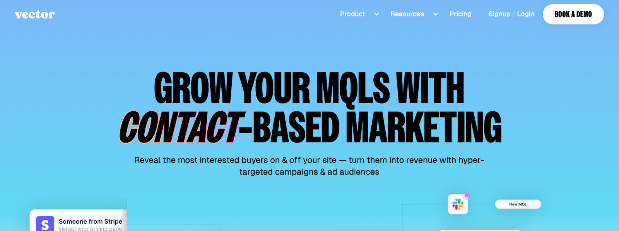Click the pink notification dot on Slack
The width and height of the screenshot is (619, 231).
coord(467,195)
